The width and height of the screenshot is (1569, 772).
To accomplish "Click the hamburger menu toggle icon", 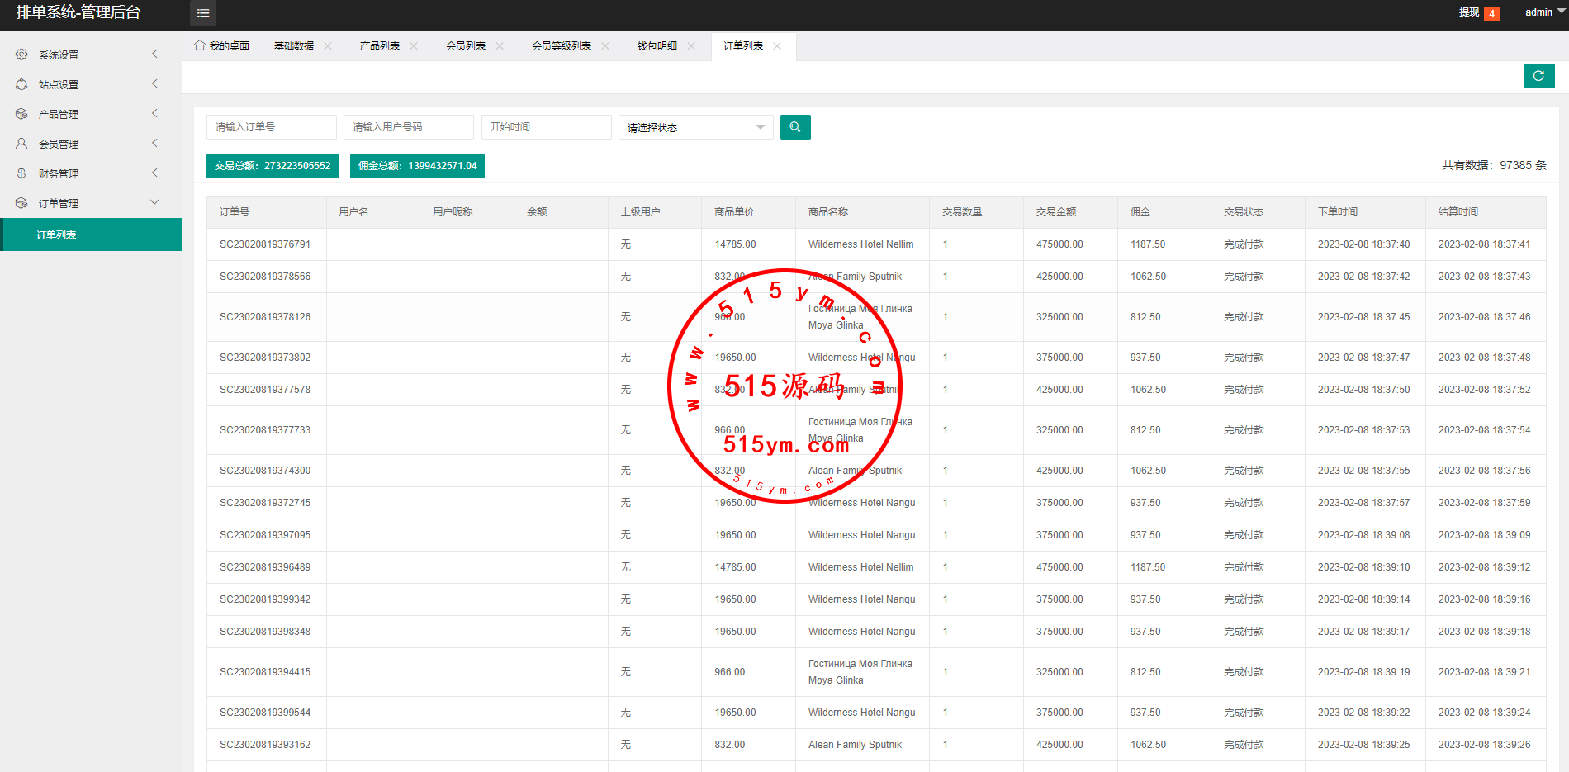I will [203, 13].
